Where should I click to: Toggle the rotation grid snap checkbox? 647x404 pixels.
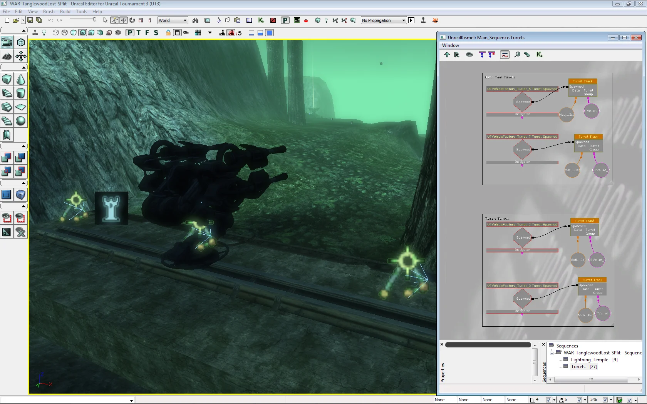(x=579, y=400)
